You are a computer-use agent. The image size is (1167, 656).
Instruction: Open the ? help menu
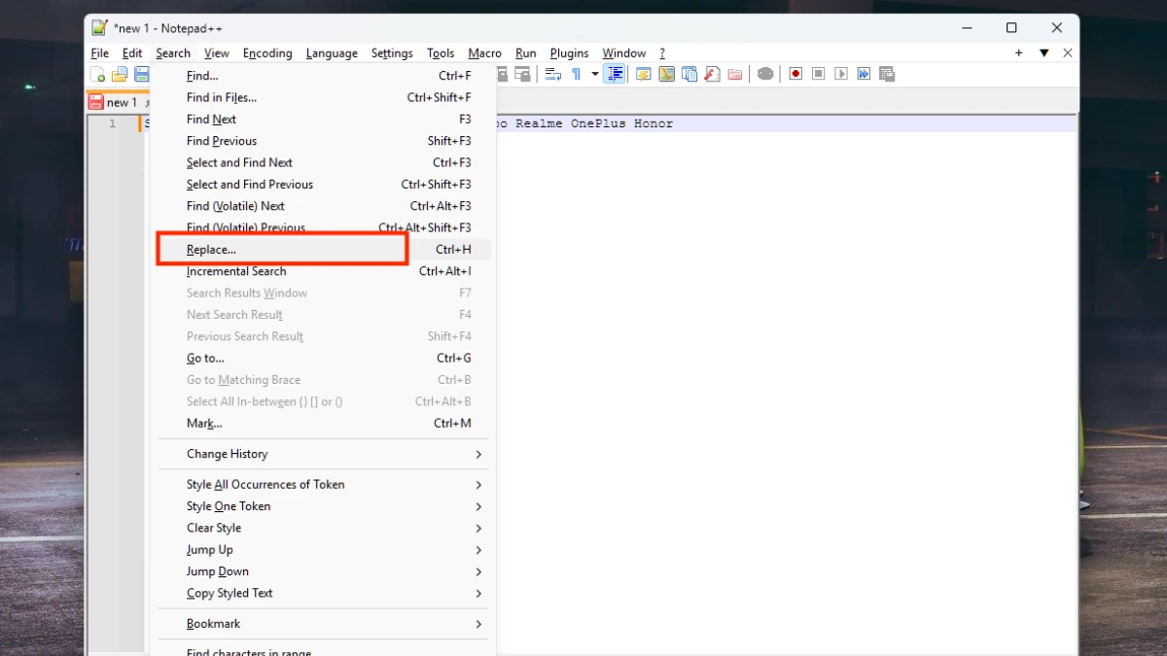[x=662, y=53]
